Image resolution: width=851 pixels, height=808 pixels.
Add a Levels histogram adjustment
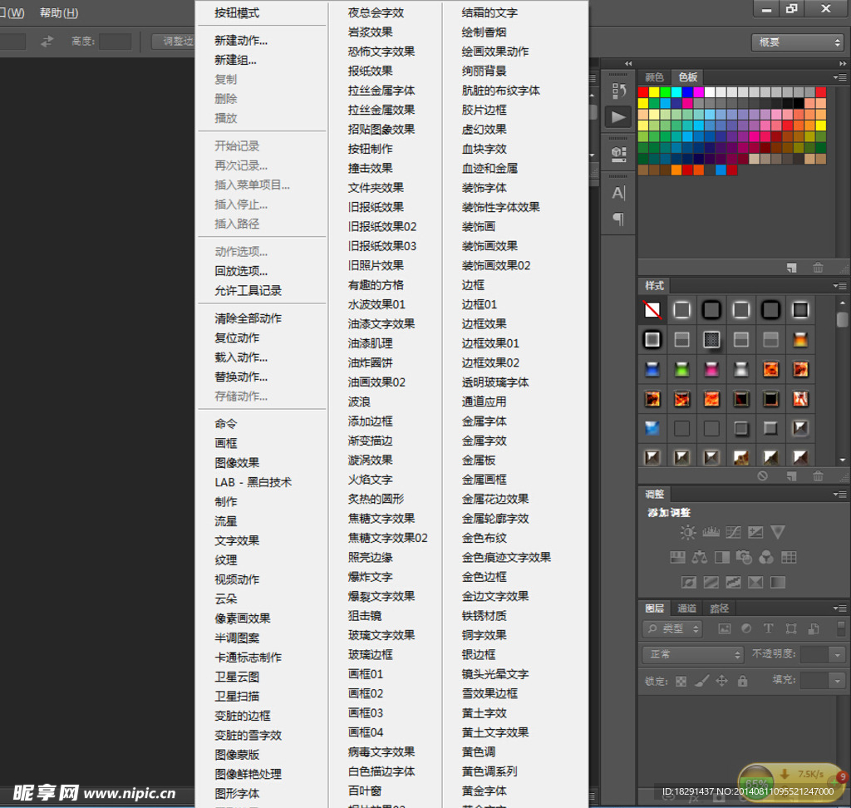tap(711, 532)
